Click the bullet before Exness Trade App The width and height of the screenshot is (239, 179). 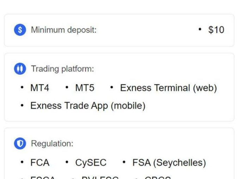pos(23,106)
